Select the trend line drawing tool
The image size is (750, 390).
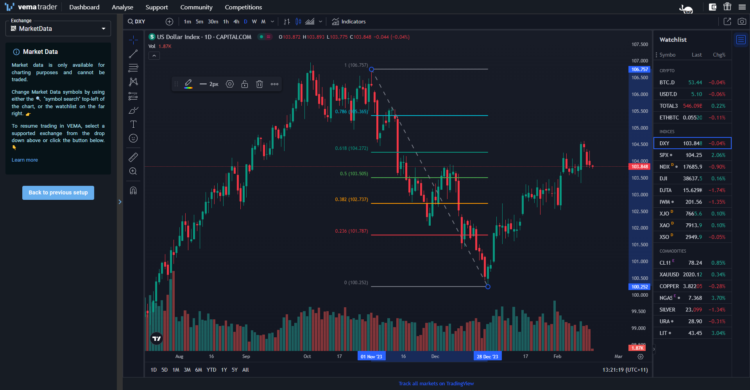tap(133, 54)
